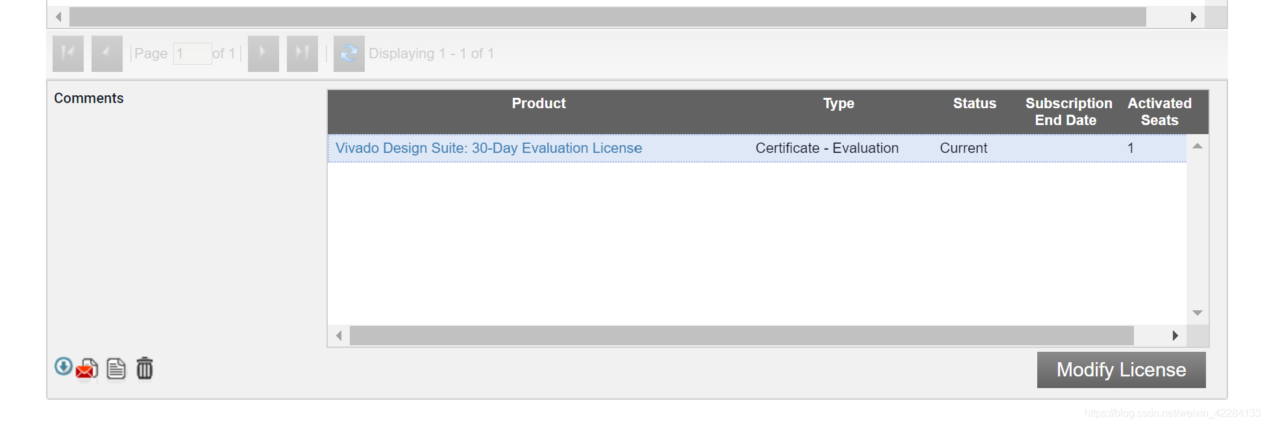This screenshot has height=425, width=1267.
Task: Click the top horizontal scrollbar thumb
Action: pos(608,17)
